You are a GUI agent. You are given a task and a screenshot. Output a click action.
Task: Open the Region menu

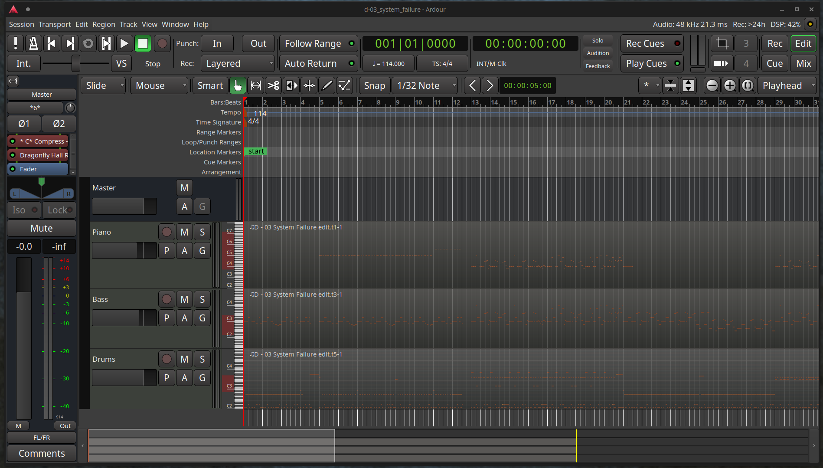click(104, 24)
